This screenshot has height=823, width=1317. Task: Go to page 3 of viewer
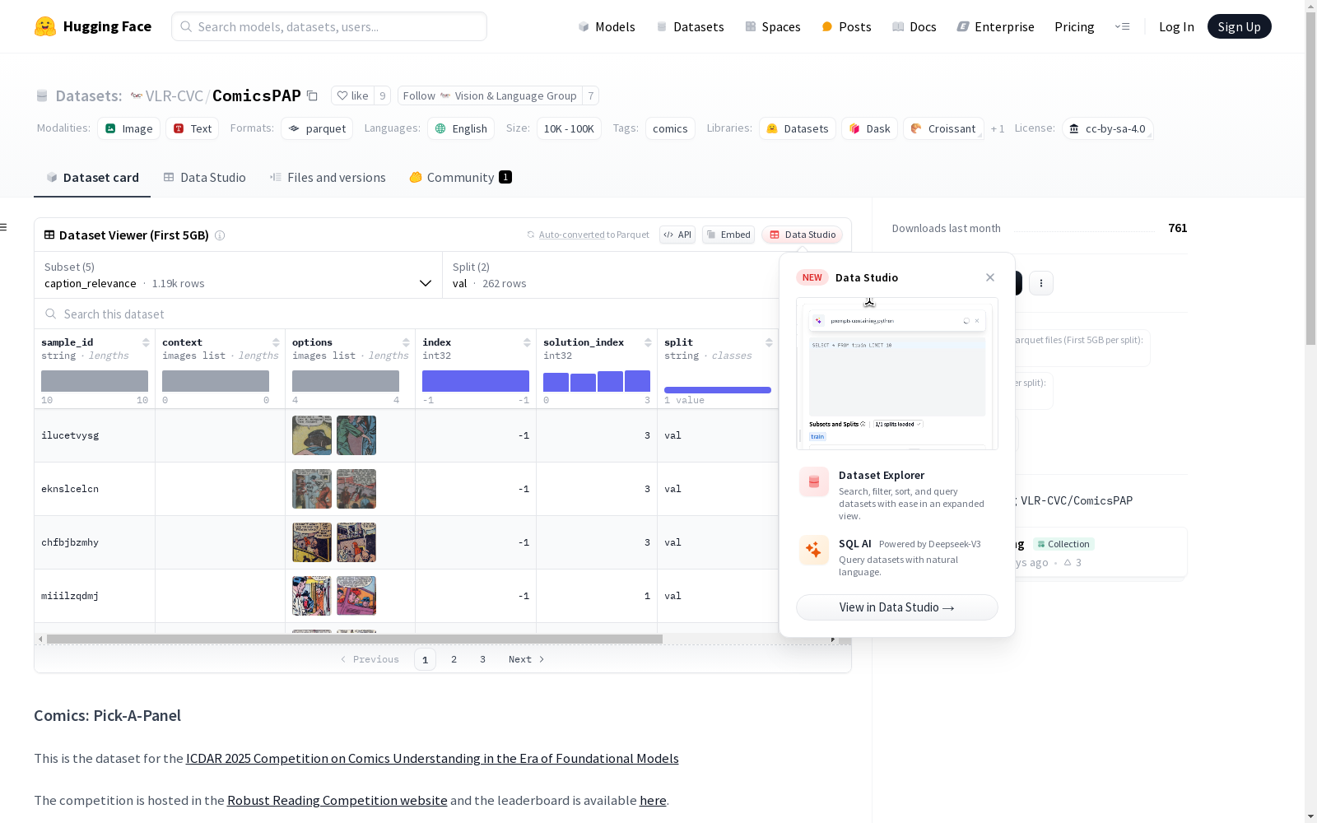click(482, 659)
